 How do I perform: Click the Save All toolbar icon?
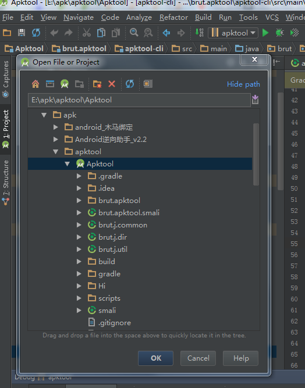tap(22, 33)
